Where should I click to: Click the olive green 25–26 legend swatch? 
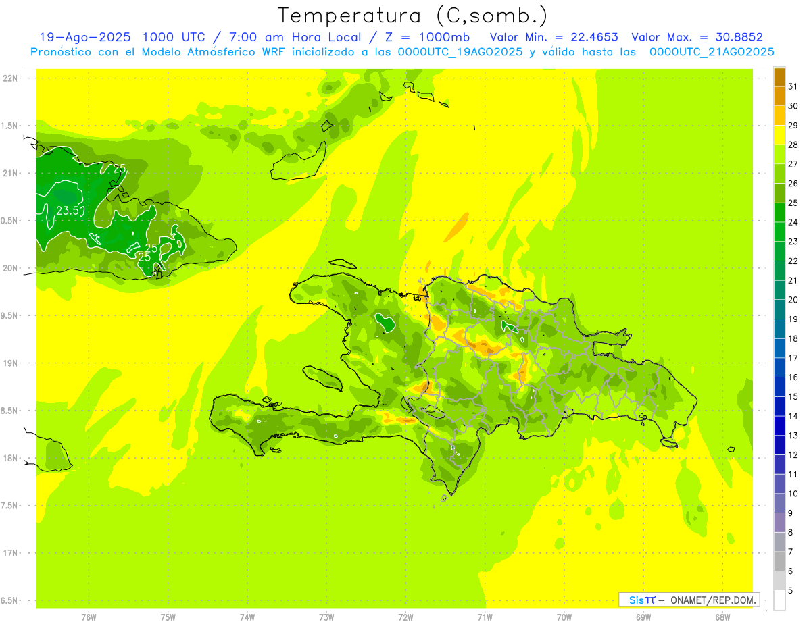[x=779, y=193]
